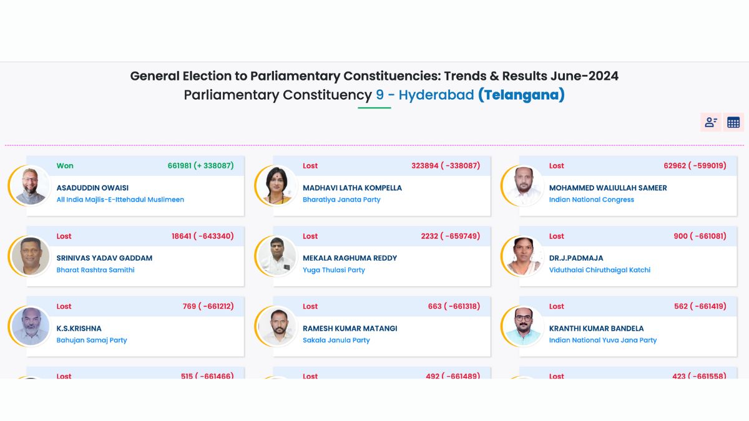Click All India Majlis-E-Ittehadul Muslimeen party
This screenshot has height=421, width=749.
(x=120, y=200)
